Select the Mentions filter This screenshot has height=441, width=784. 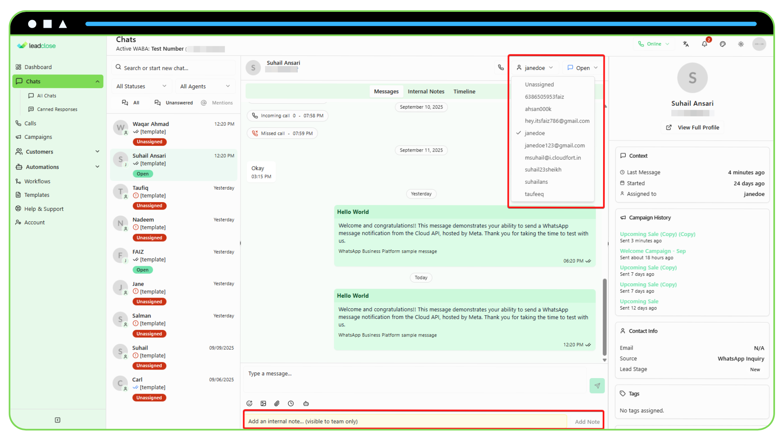click(217, 103)
